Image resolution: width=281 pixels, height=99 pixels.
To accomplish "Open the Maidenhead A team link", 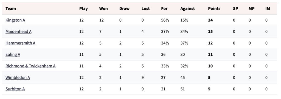I will [x=18, y=32].
